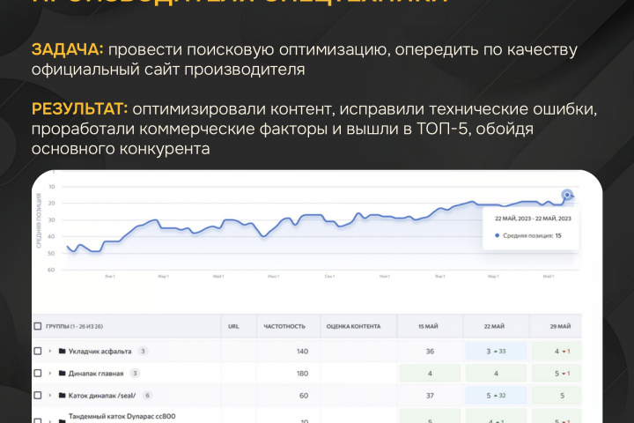Check the box for Укладчик асфальта row

[x=38, y=351]
